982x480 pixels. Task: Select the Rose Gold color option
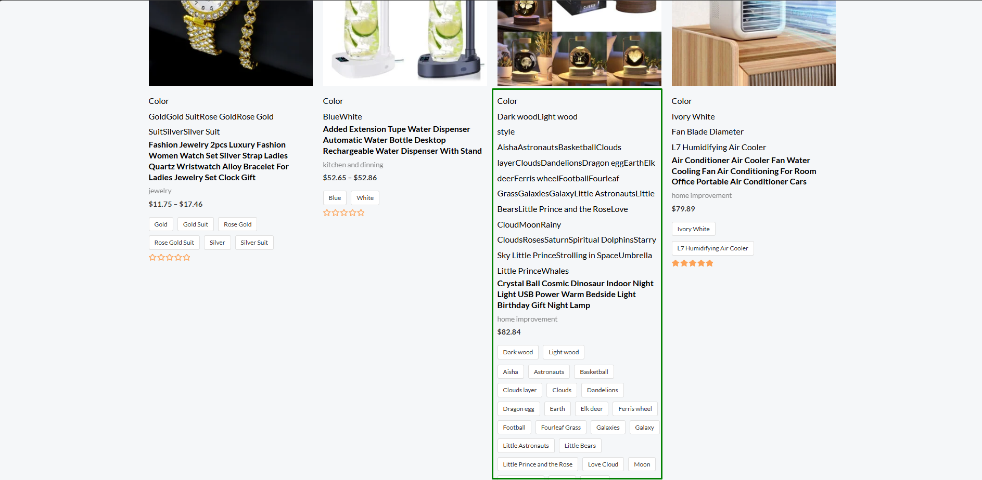tap(237, 224)
